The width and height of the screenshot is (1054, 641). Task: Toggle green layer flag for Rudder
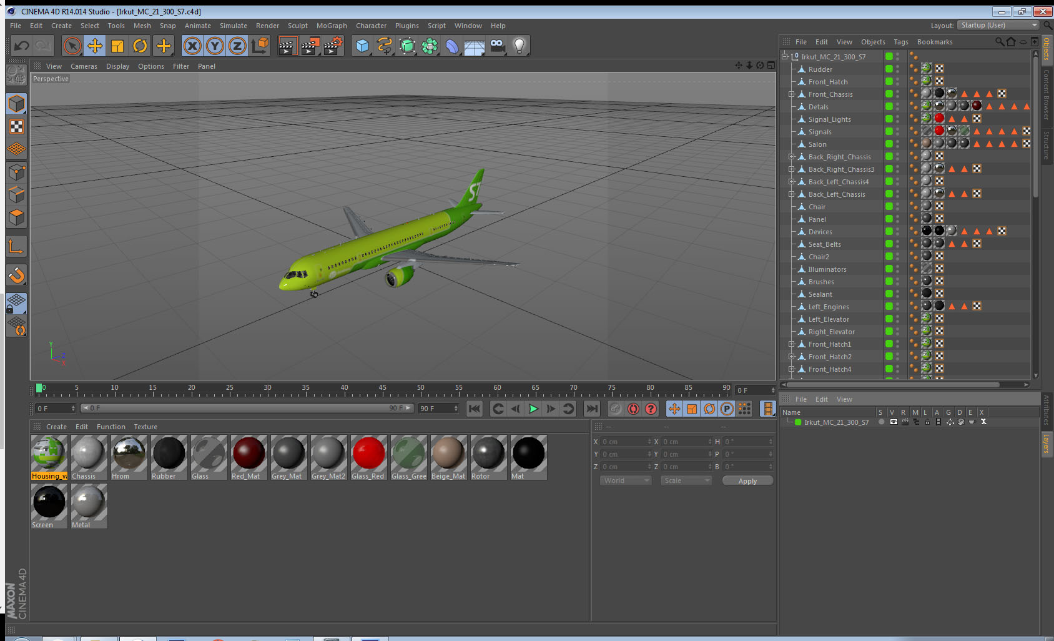(889, 69)
